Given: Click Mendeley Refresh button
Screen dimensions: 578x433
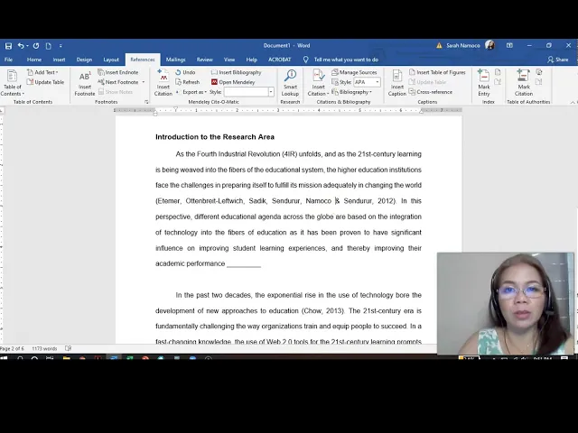Looking at the screenshot, I should pos(188,82).
